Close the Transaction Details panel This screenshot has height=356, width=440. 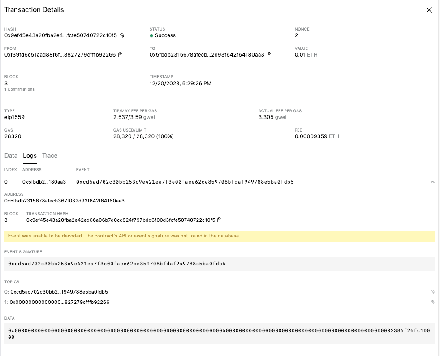[x=429, y=9]
